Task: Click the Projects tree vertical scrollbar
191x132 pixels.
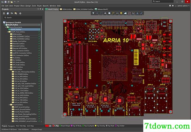Action: [41, 61]
